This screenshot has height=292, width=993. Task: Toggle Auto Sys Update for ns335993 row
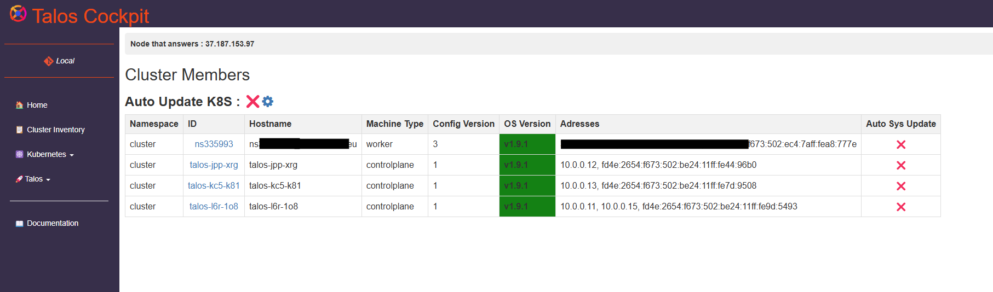click(x=901, y=144)
